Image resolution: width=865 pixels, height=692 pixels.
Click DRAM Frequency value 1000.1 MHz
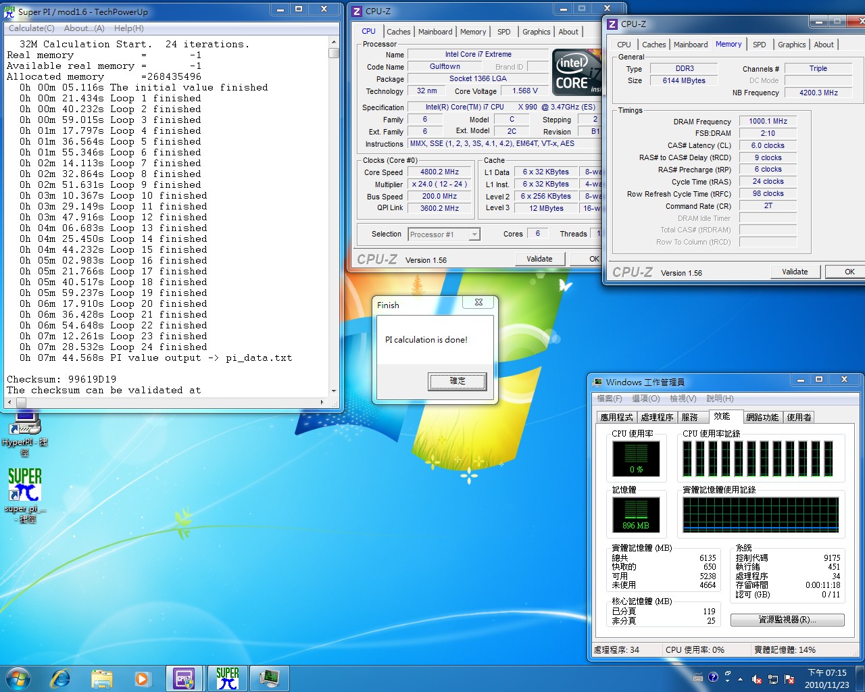coord(768,121)
